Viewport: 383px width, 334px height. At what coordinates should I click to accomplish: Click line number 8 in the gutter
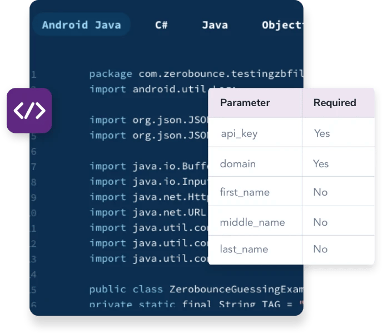34,182
